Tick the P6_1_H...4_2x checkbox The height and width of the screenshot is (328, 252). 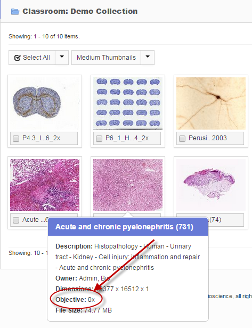[x=99, y=139]
